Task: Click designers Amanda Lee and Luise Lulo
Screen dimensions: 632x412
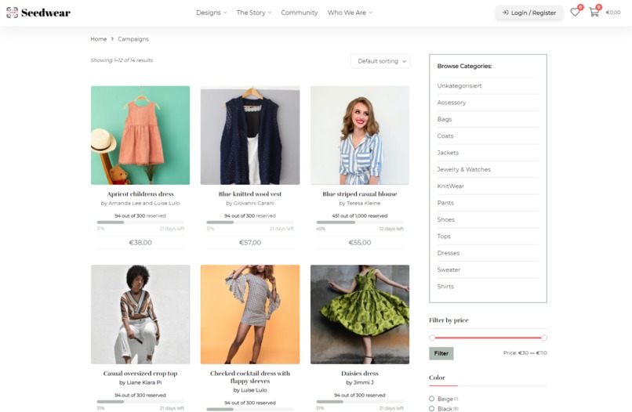Action: click(x=144, y=203)
